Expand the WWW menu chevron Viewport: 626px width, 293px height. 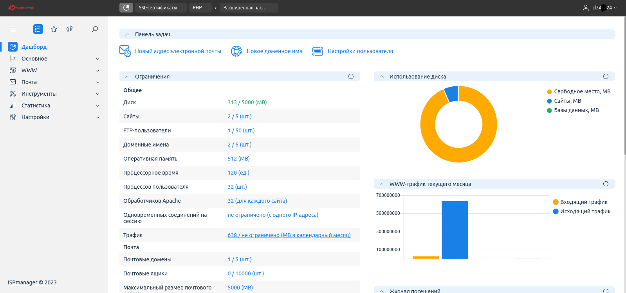tap(97, 71)
